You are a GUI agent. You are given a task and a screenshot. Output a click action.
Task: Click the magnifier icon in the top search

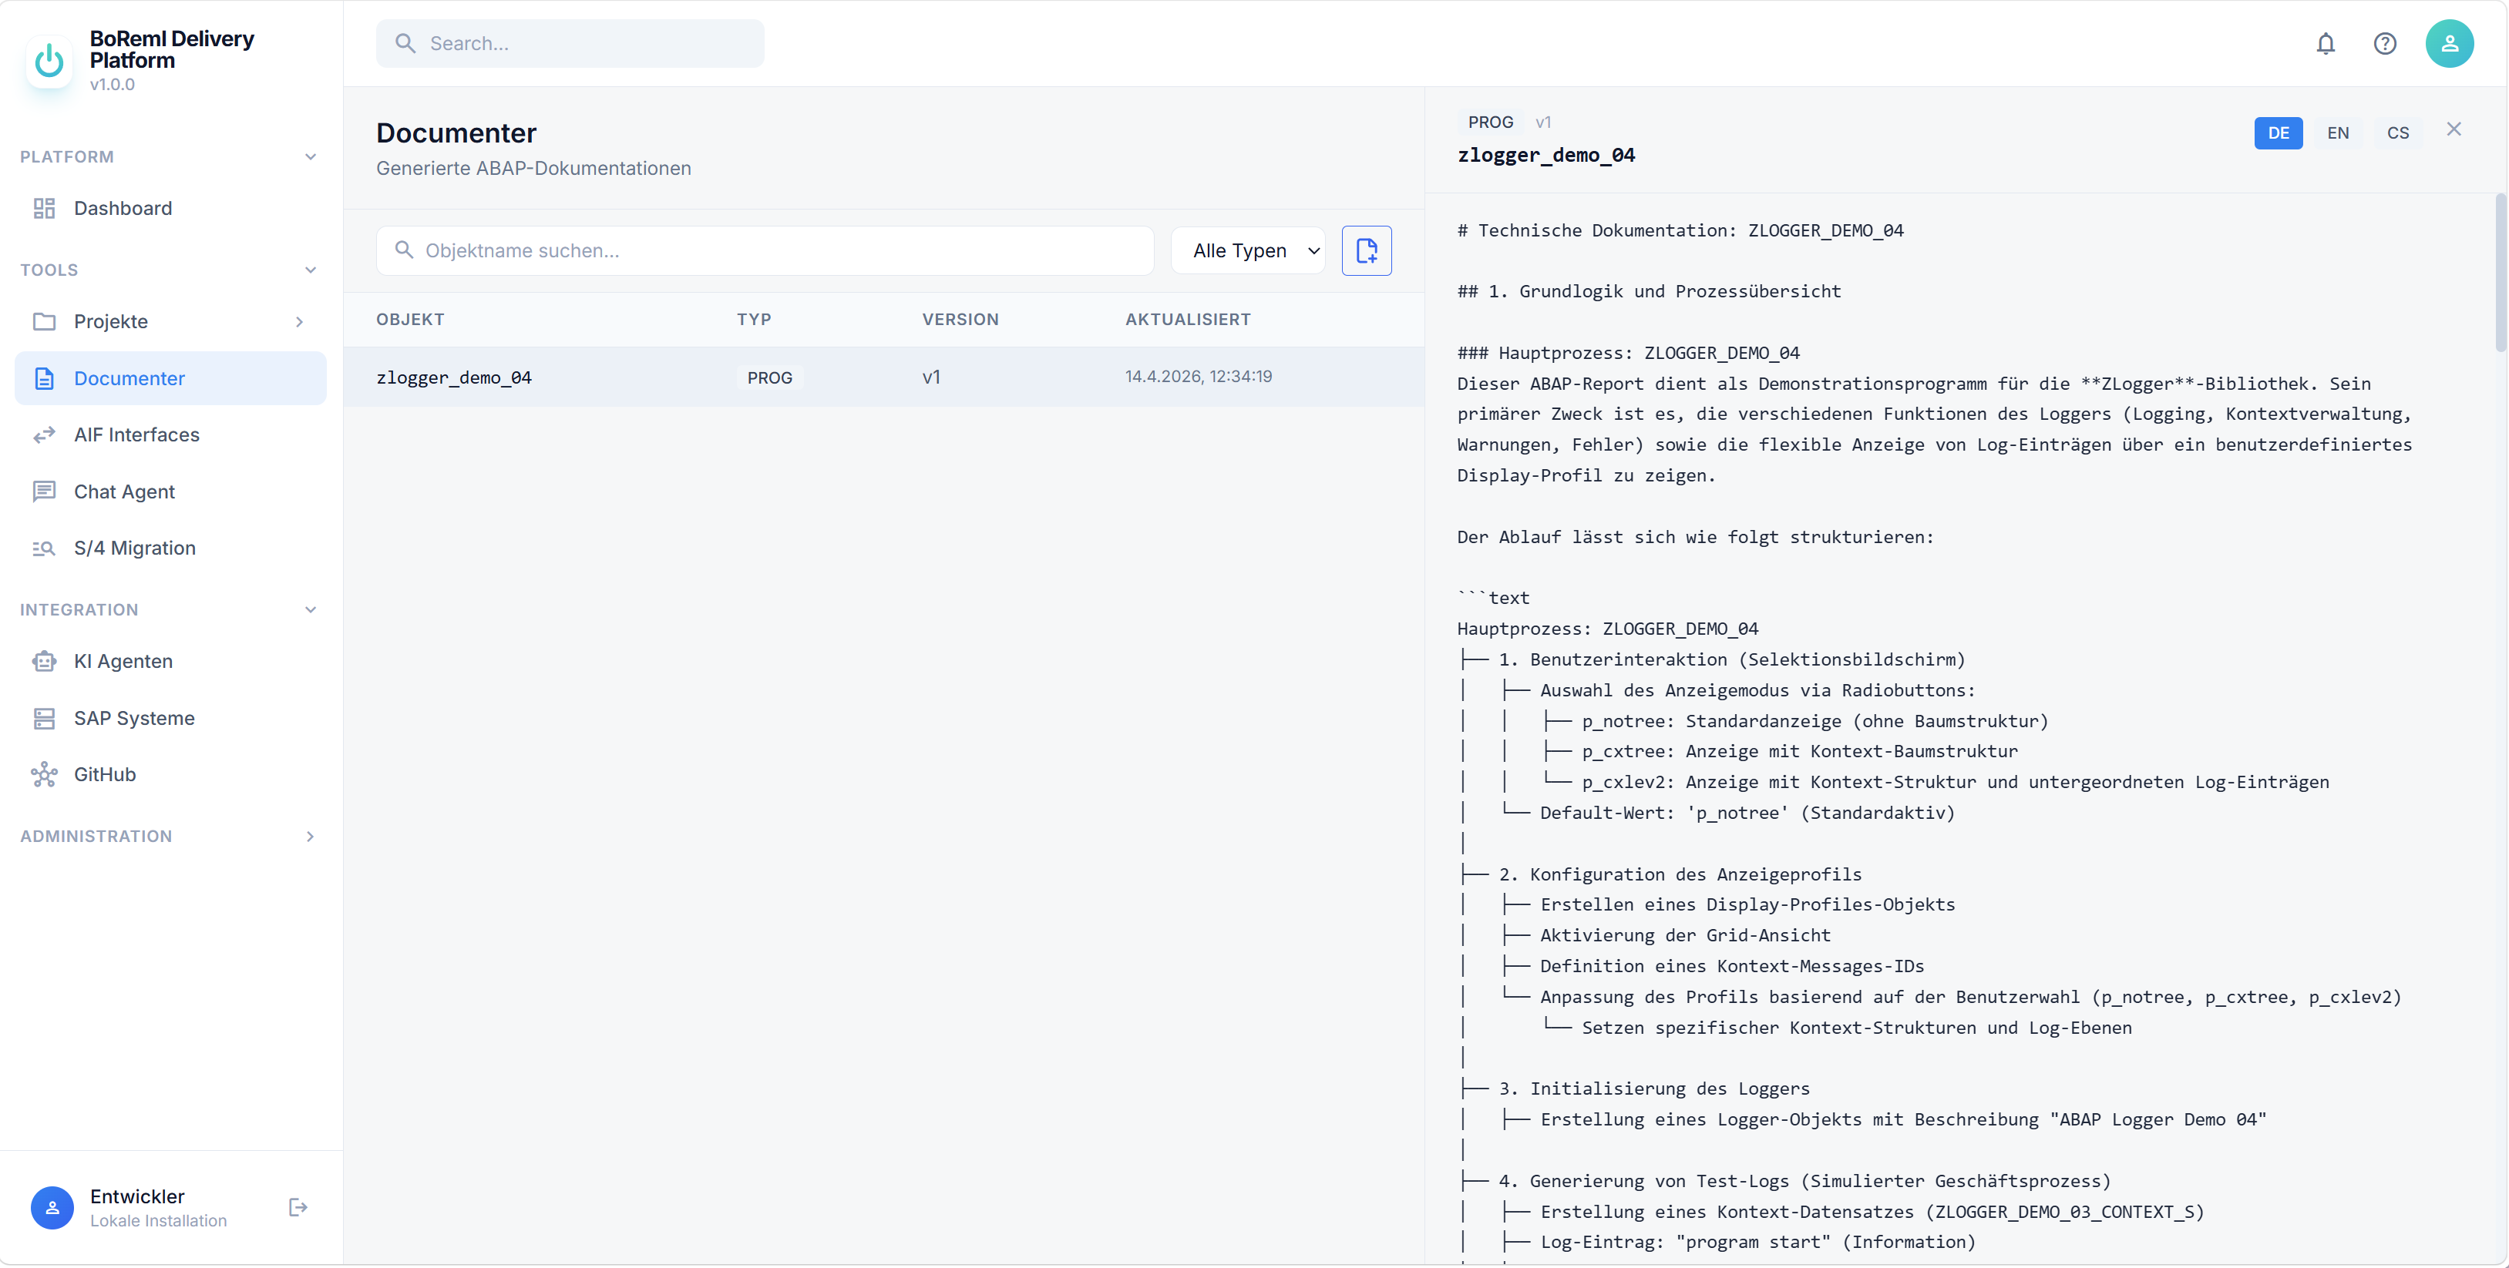(405, 44)
